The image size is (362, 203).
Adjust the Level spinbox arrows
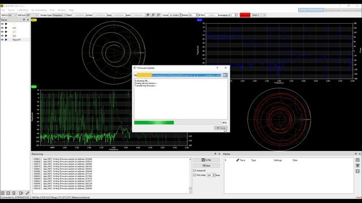(180, 15)
